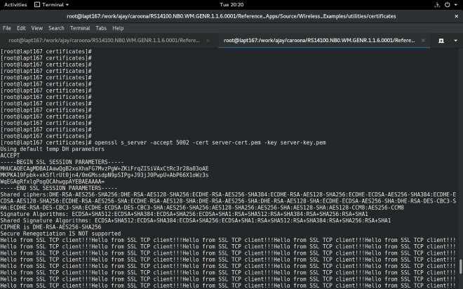Click the new tab icon button
The height and width of the screenshot is (289, 463).
(441, 41)
